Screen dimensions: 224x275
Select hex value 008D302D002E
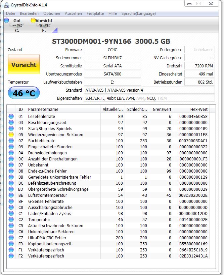[x=193, y=195]
